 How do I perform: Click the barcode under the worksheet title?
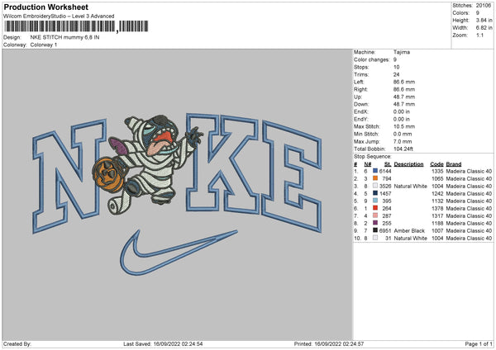coord(76,26)
